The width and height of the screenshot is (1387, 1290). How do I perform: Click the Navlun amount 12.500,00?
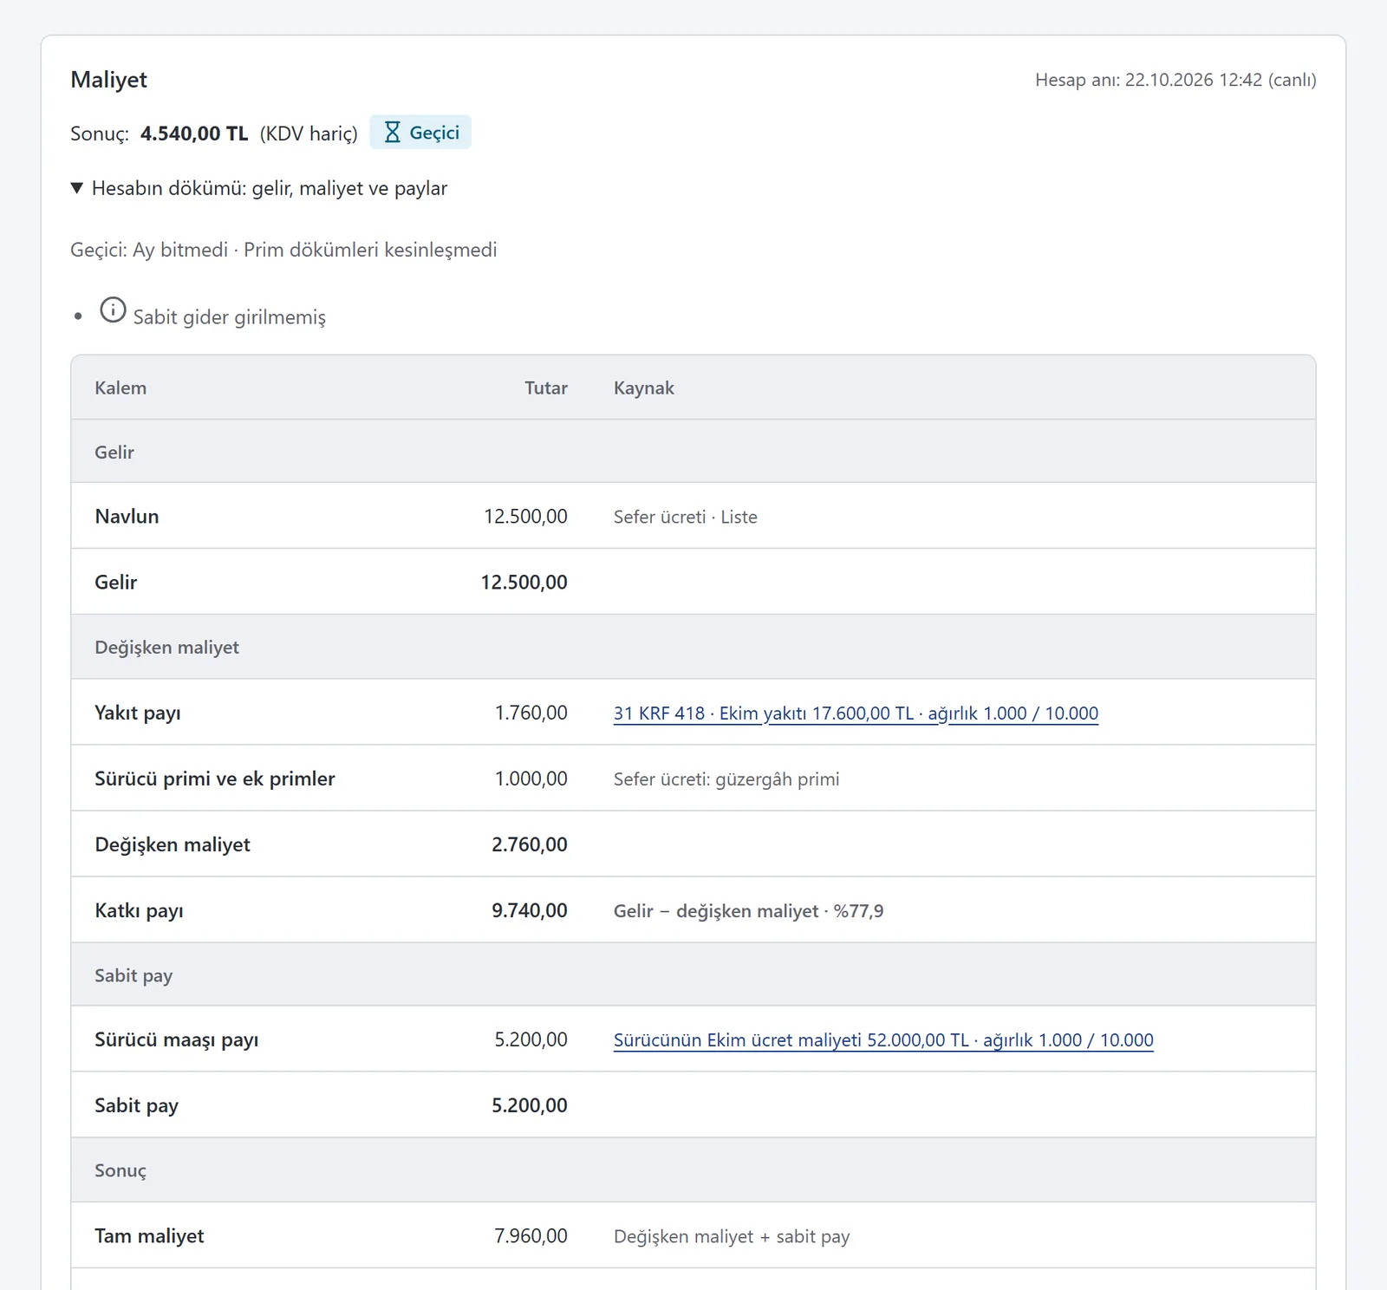coord(525,517)
